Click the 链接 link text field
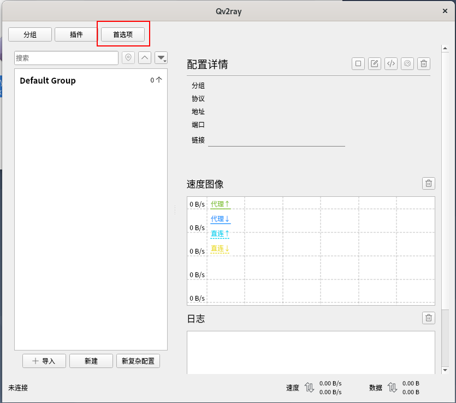Image resolution: width=456 pixels, height=403 pixels. [276, 141]
